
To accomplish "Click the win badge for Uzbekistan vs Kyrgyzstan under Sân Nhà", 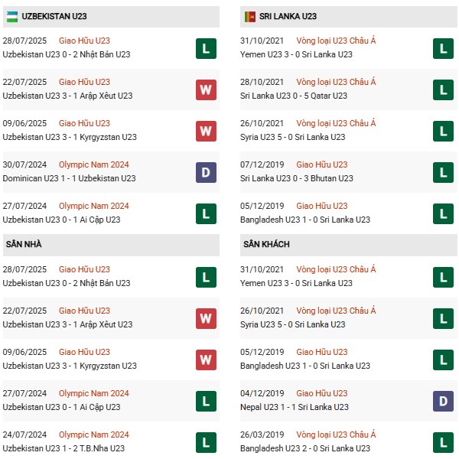I will pyautogui.click(x=206, y=360).
